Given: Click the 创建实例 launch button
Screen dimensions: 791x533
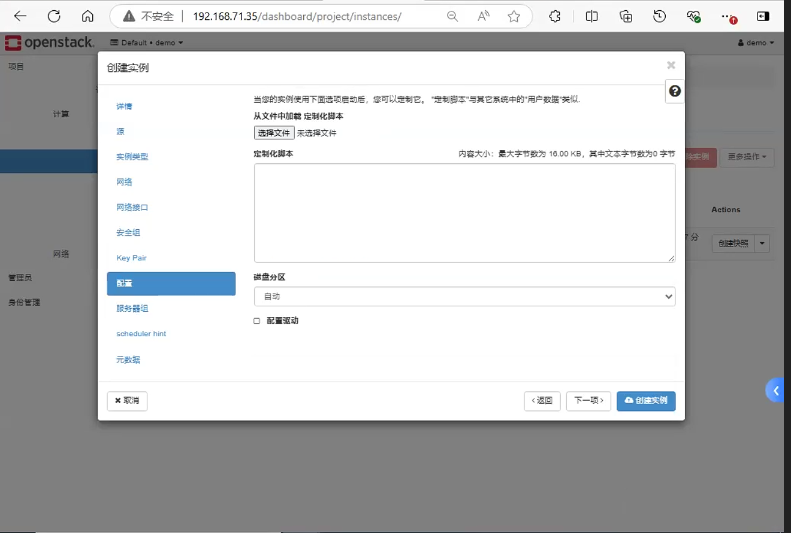Looking at the screenshot, I should point(646,401).
